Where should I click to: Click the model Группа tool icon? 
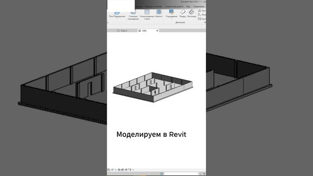point(200,19)
